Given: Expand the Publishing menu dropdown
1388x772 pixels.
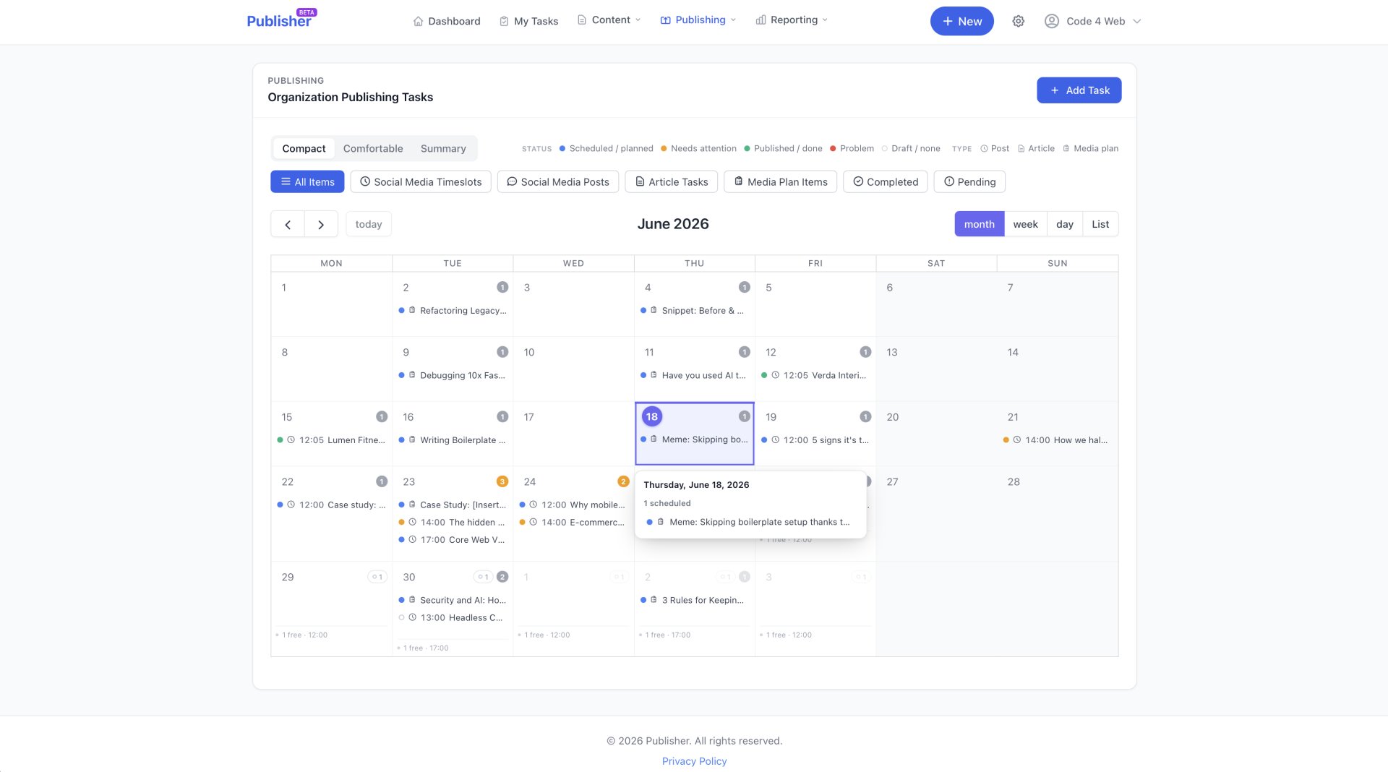Looking at the screenshot, I should [x=698, y=20].
